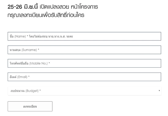Click the ชื่อ (Name) input field
Viewport: 168px width, 116px height.
84,36
